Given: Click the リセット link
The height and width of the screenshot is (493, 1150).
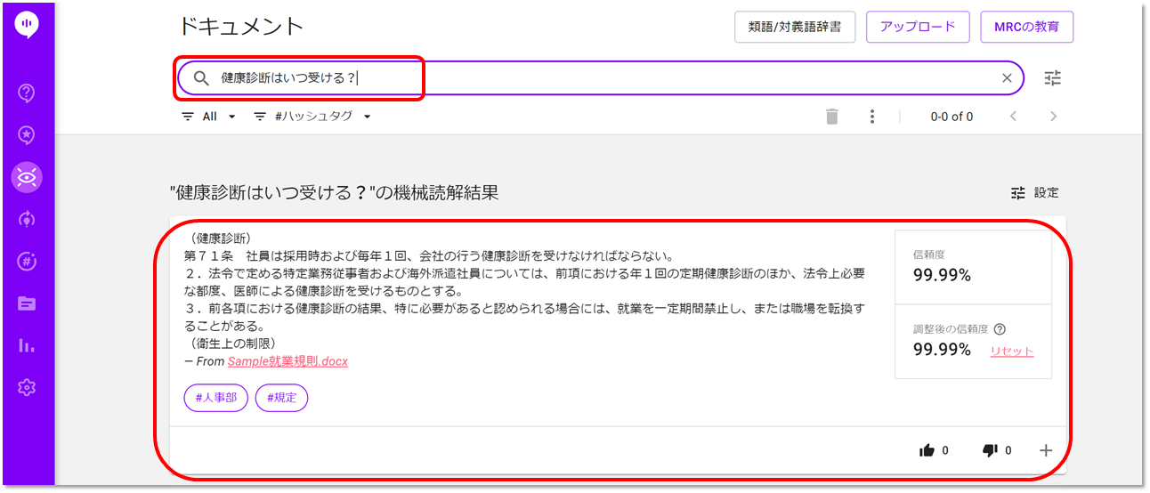Looking at the screenshot, I should (x=1012, y=352).
